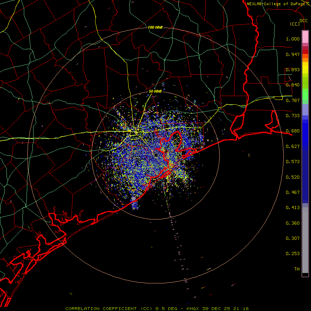Click the gray echo patch on the coast
Viewport: 311px width, 311px height.
[x=134, y=199]
